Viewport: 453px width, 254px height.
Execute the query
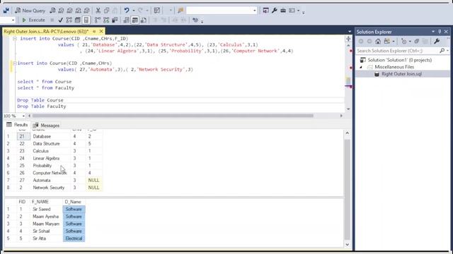[33, 20]
